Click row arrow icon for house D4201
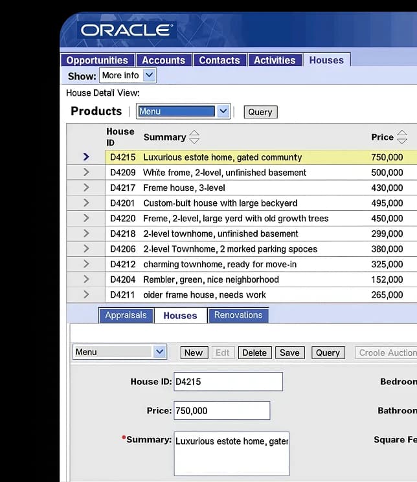 86,203
